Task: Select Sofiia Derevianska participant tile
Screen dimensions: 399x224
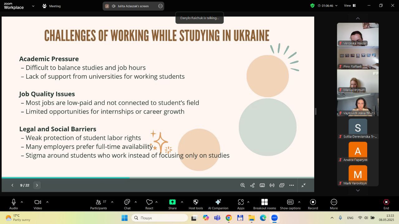Action: [x=358, y=128]
